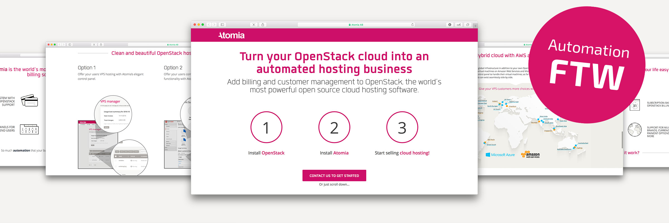Open Top Sites star icon in the front window

(x=254, y=25)
